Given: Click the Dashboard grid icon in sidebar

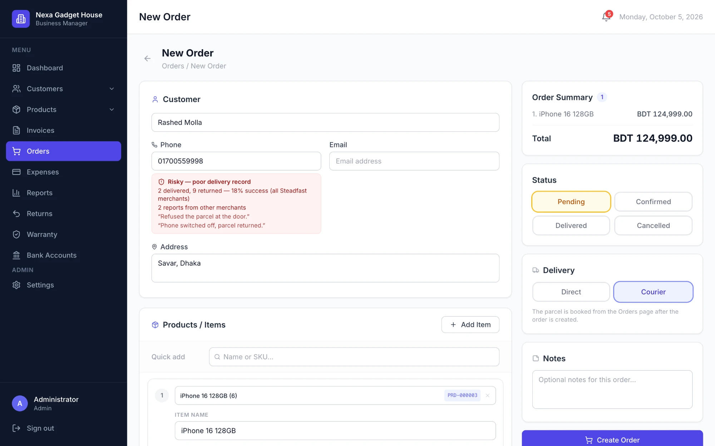Looking at the screenshot, I should (16, 68).
